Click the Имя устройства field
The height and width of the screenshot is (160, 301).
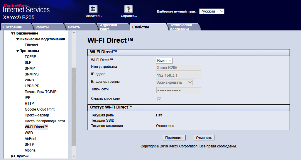179,68
